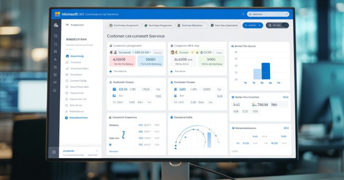Click the icon inside the blue pill button

coord(246,25)
